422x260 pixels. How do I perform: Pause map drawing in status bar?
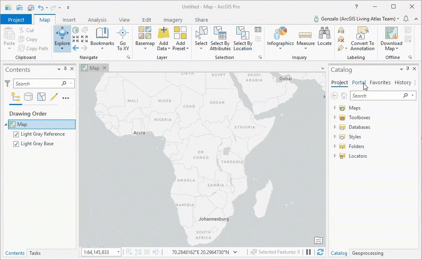point(308,252)
